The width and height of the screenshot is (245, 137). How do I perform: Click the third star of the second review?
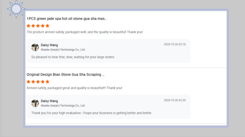(38, 81)
